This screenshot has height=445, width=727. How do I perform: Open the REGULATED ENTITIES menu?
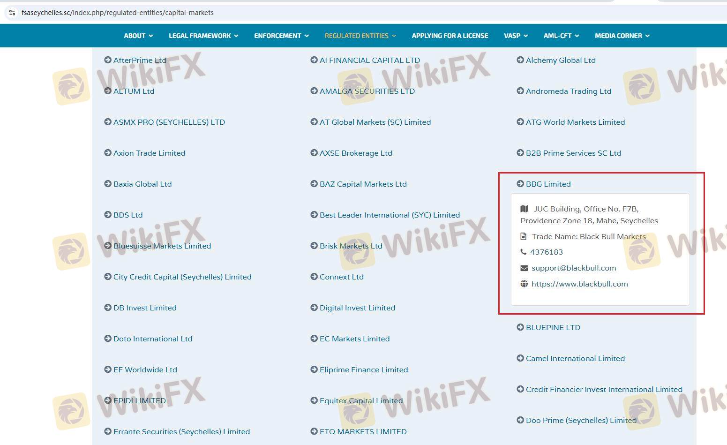(360, 36)
